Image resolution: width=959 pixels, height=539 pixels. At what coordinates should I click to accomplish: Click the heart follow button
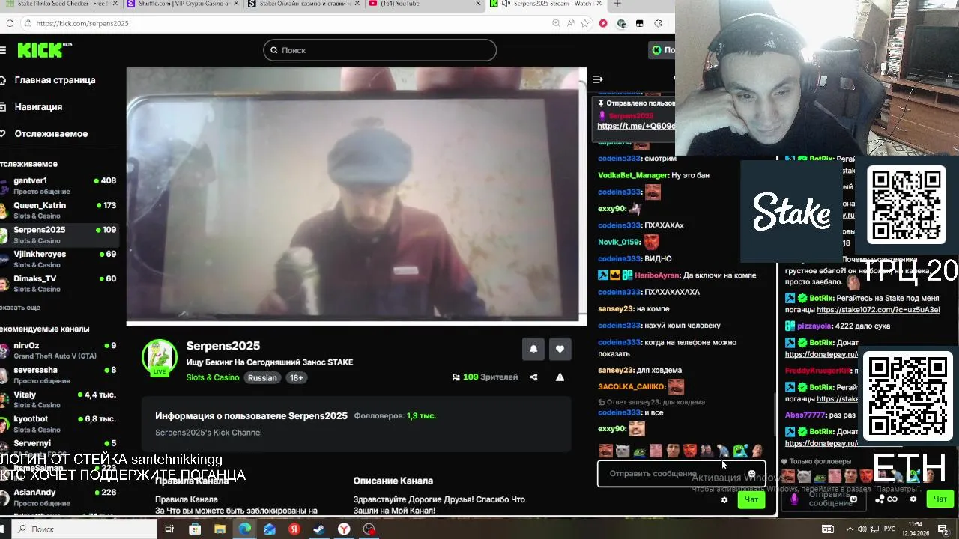[560, 349]
